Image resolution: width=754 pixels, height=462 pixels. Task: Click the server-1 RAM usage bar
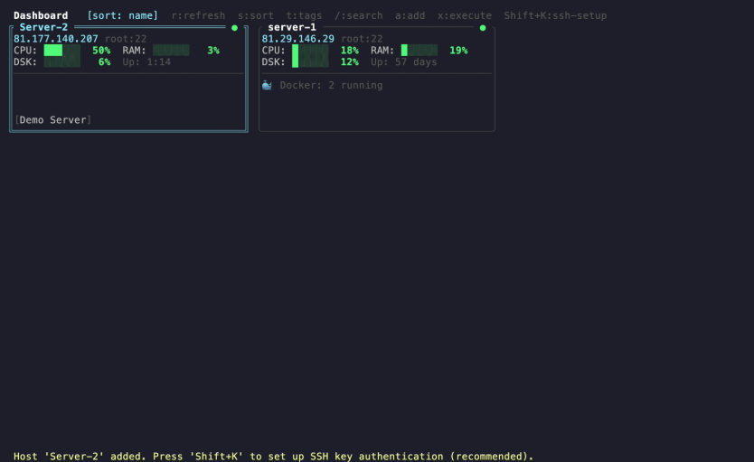tap(419, 51)
